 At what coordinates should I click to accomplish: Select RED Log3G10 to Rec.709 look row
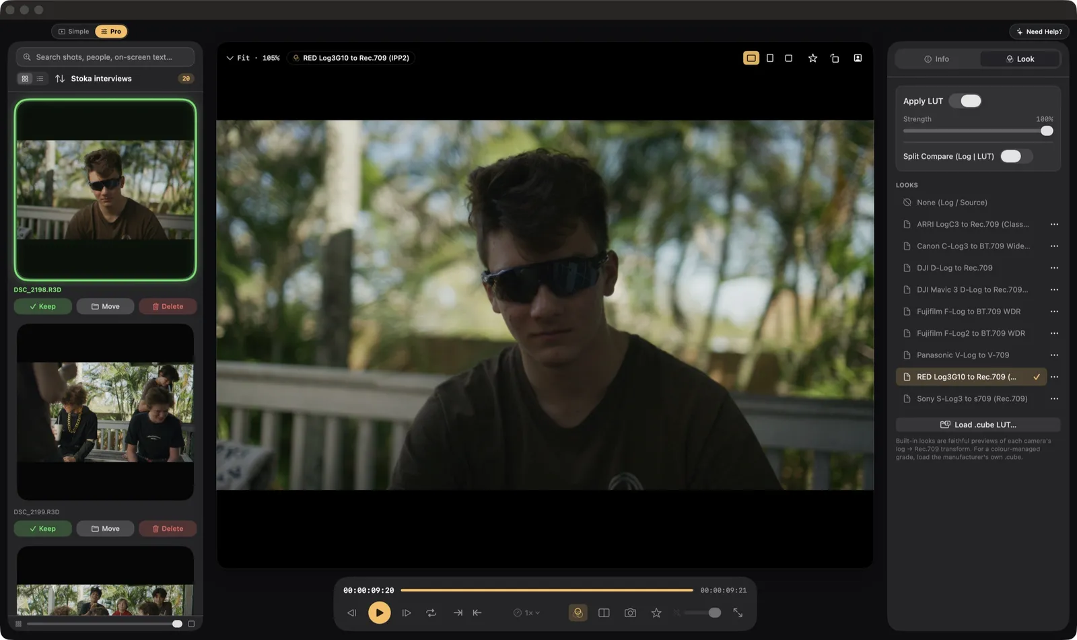coord(971,377)
